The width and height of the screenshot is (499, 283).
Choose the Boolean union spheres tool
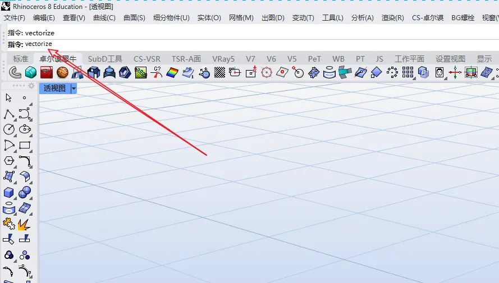pos(25,192)
